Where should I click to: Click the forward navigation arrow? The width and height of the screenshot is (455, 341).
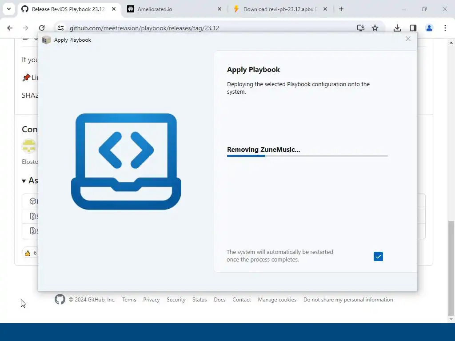(26, 28)
